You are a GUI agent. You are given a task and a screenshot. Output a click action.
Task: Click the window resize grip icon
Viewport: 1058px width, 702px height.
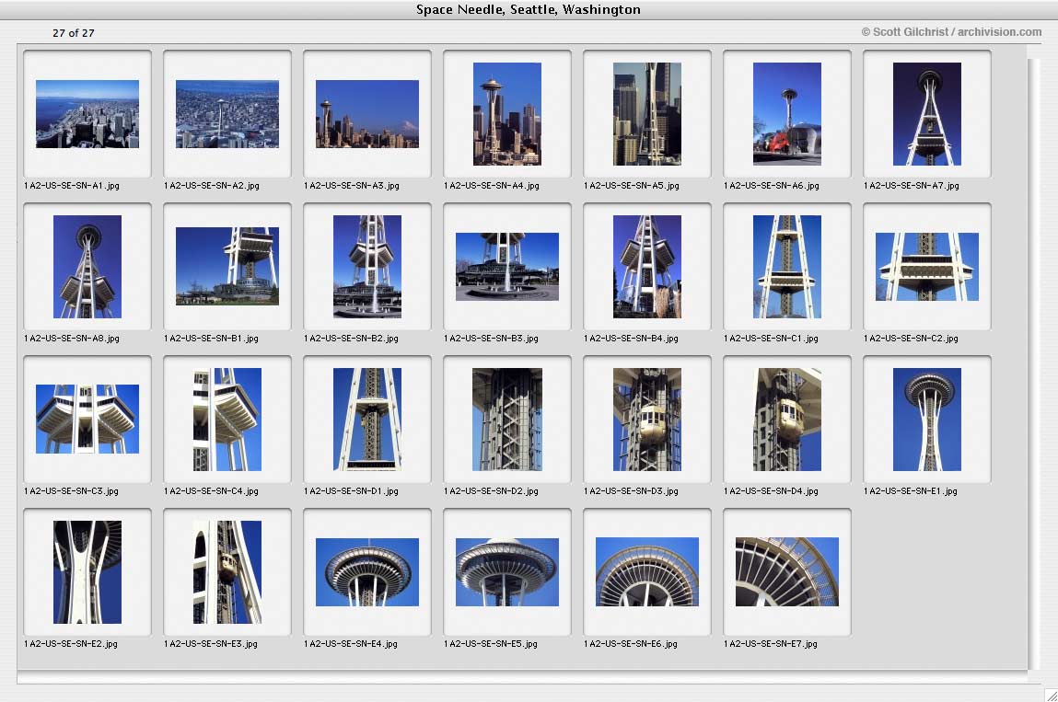coord(1051,695)
